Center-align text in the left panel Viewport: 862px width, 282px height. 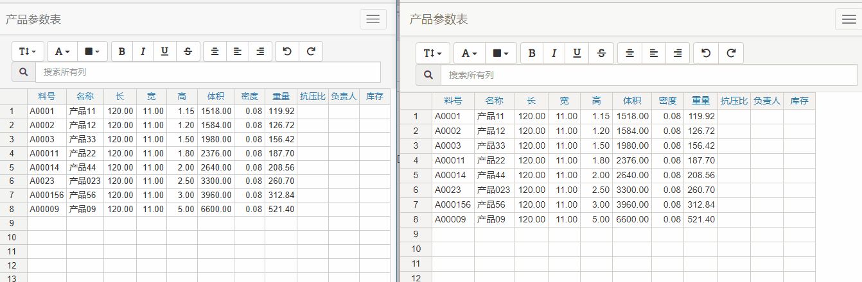215,51
